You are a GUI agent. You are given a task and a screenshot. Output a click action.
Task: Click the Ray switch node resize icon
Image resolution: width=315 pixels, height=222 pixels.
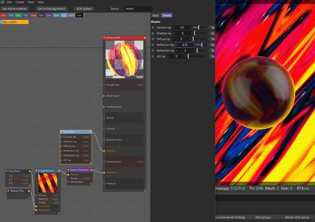(x=90, y=163)
